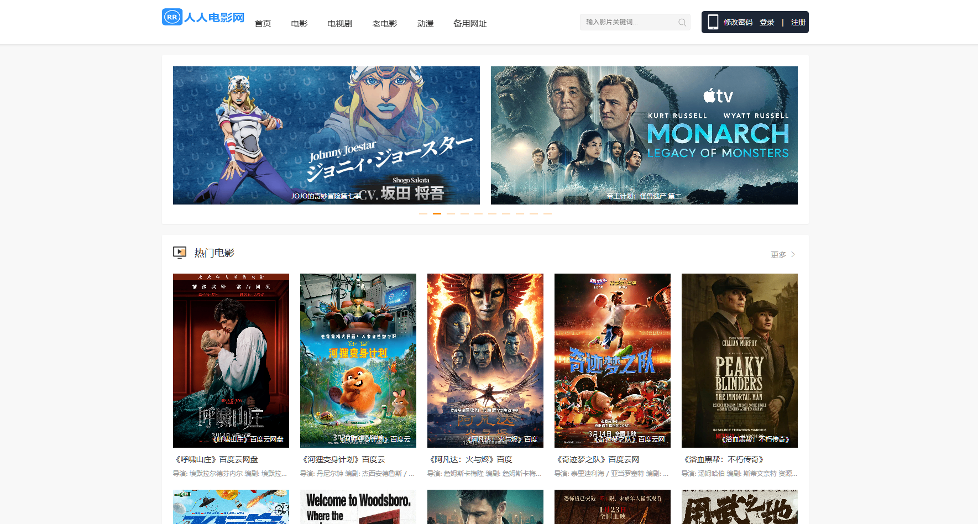Click the mobile phone icon in header

pyautogui.click(x=713, y=22)
